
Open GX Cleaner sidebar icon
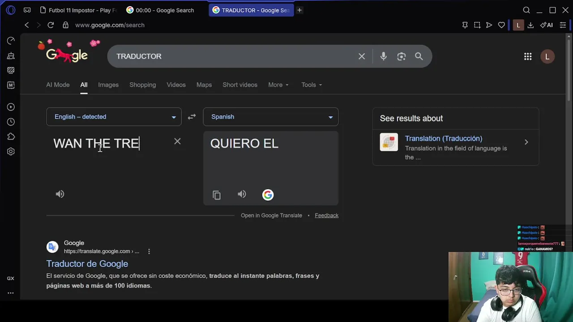11,55
